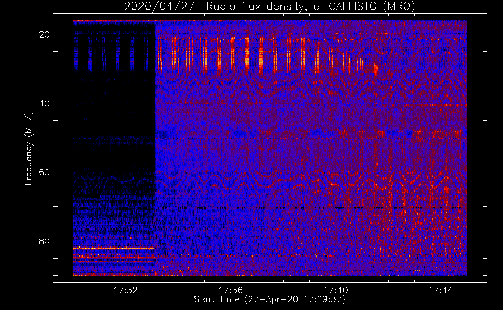
Task: Click the 17:32 time tick label
Action: pyautogui.click(x=126, y=290)
